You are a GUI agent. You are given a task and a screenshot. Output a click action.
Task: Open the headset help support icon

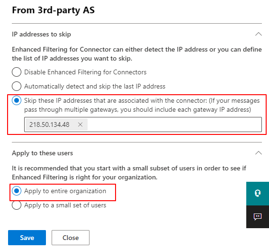point(258,193)
